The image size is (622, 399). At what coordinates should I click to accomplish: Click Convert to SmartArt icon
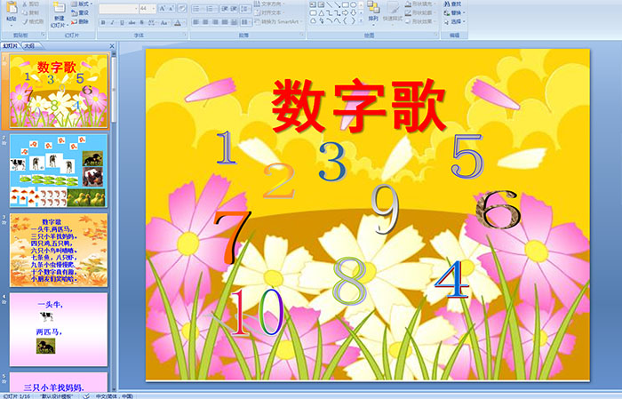tap(257, 22)
